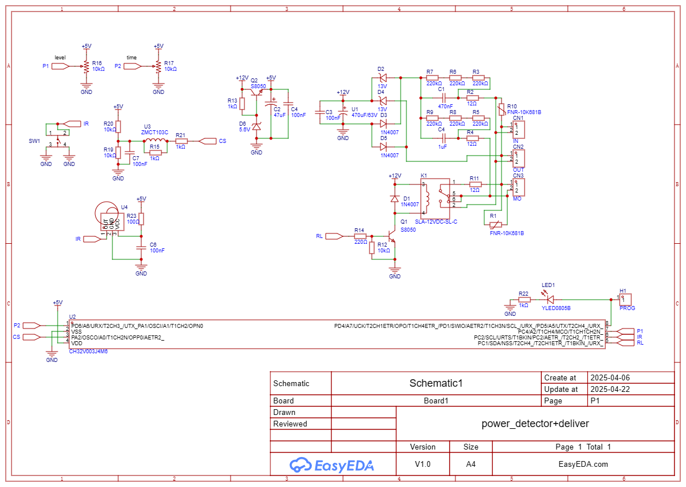686x487 pixels.
Task: Select the R21 1kΩ resistor symbol
Action: coord(181,141)
